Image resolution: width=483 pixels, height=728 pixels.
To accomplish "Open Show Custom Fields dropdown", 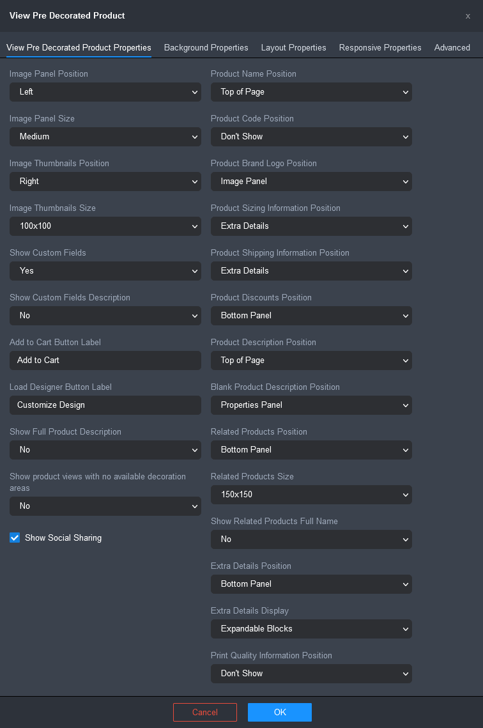I will 105,270.
